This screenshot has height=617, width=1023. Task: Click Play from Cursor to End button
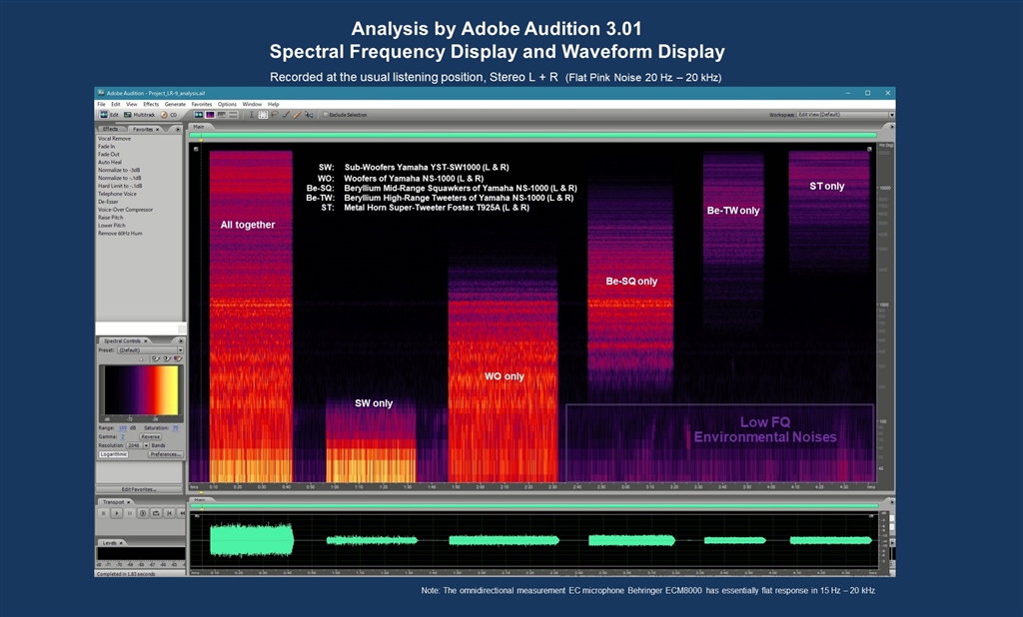(143, 513)
